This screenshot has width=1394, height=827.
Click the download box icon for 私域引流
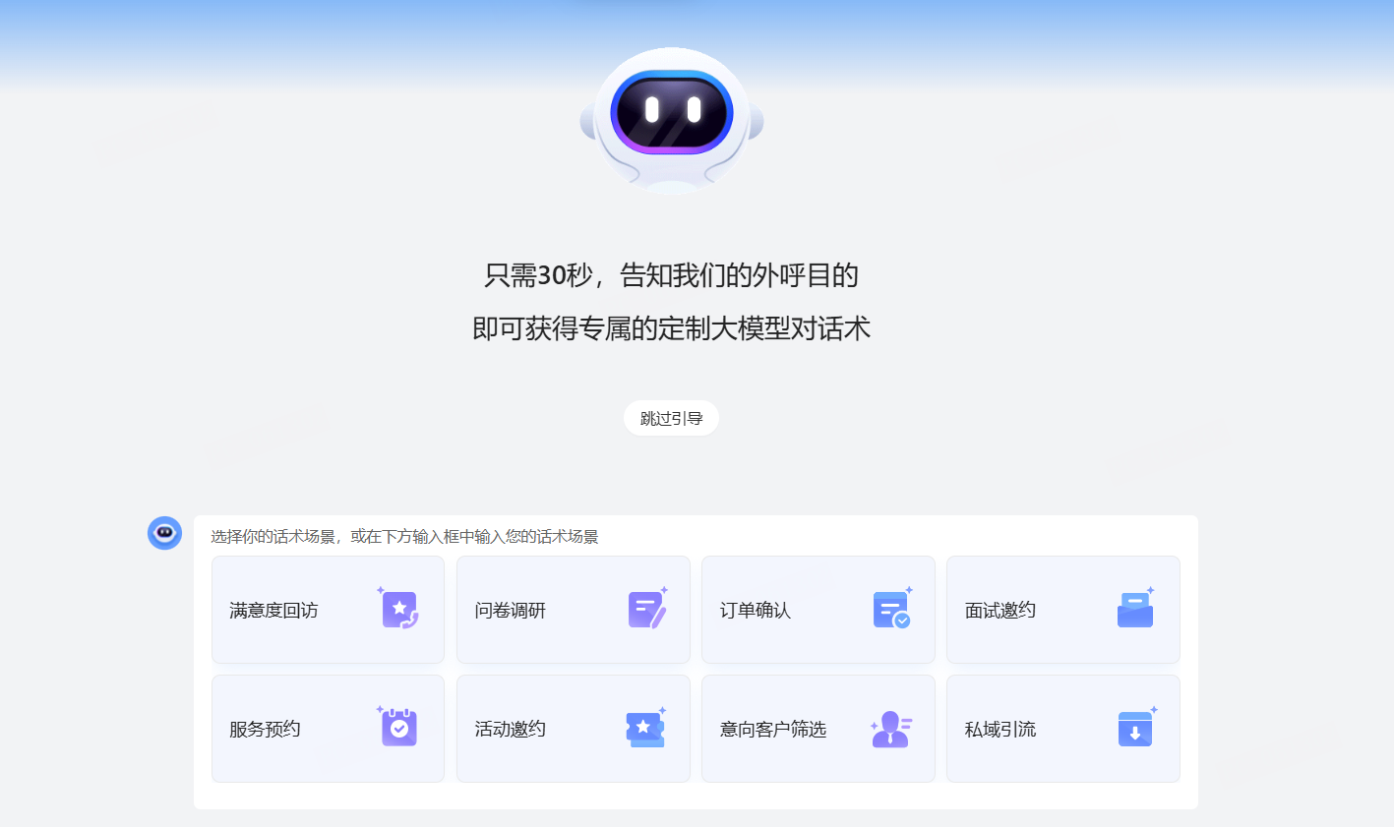tap(1136, 728)
